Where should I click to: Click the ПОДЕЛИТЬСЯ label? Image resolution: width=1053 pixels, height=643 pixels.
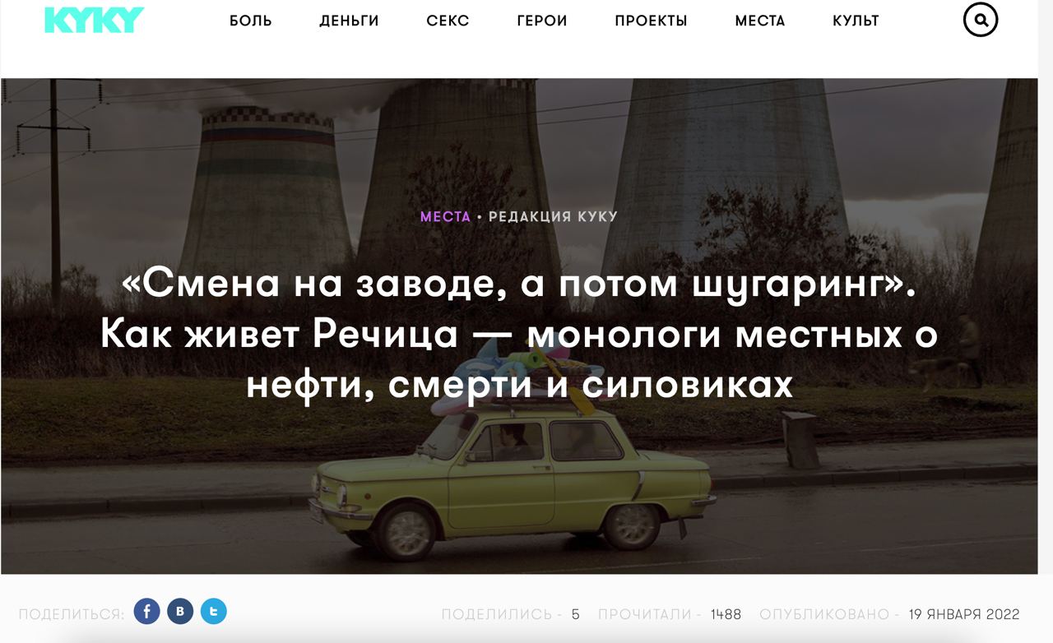tap(72, 614)
